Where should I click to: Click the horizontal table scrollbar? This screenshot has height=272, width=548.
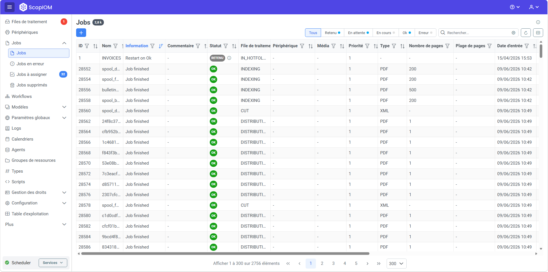tap(225, 253)
